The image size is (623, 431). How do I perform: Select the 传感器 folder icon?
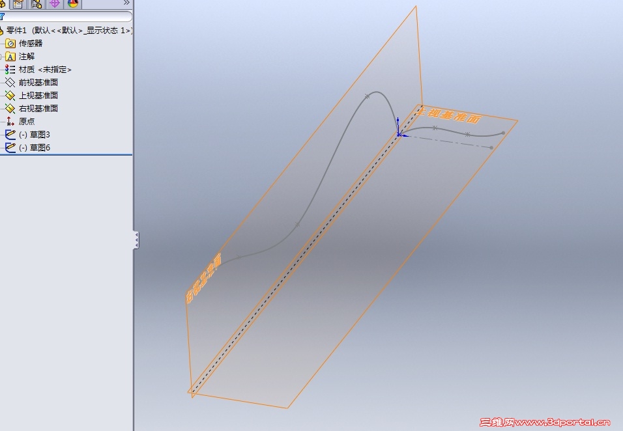coord(10,44)
